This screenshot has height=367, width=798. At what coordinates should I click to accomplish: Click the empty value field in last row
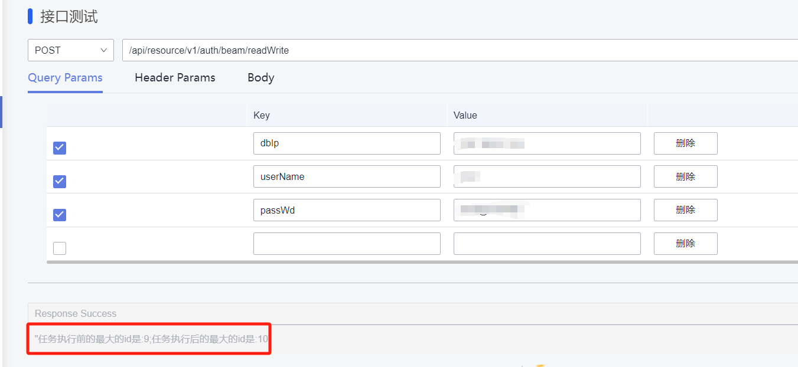click(x=547, y=244)
